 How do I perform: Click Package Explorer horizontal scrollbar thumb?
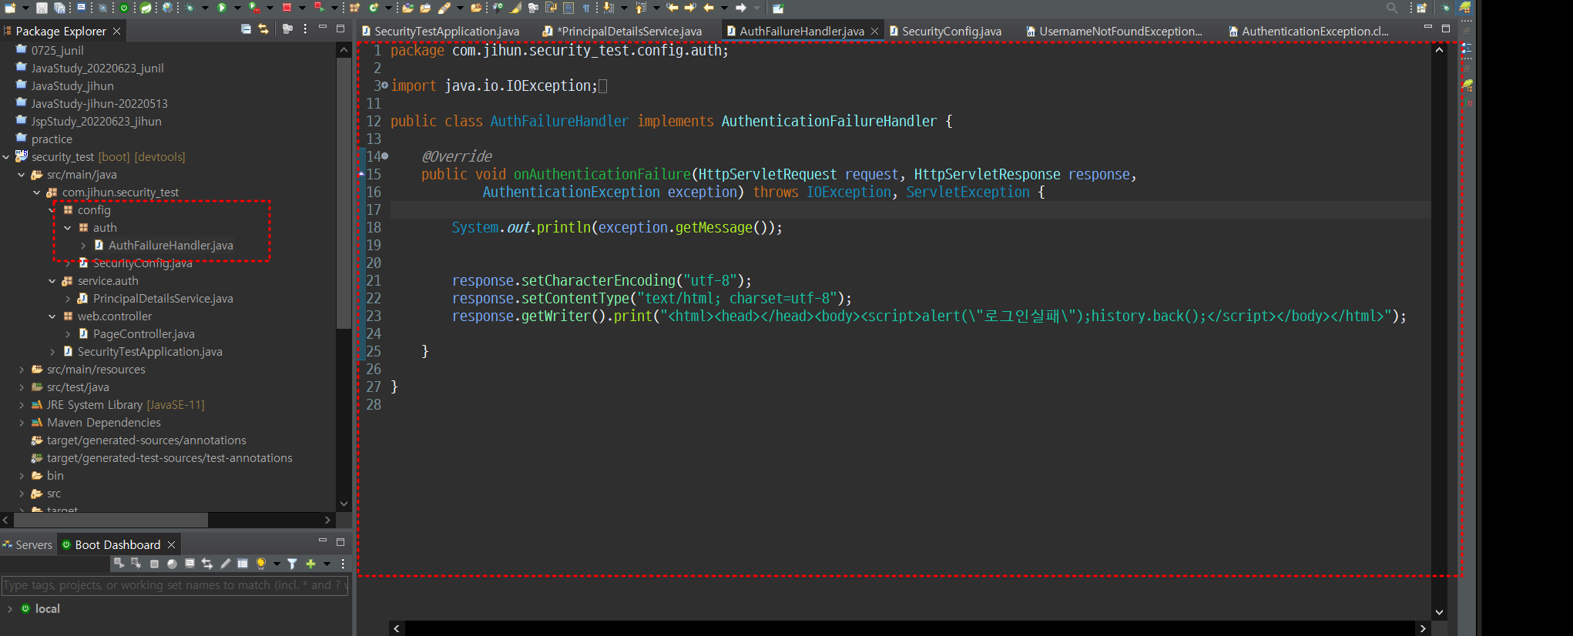point(110,521)
